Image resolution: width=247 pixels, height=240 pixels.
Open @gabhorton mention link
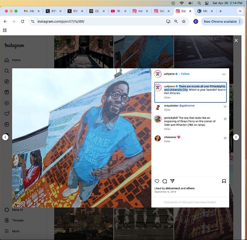187,105
